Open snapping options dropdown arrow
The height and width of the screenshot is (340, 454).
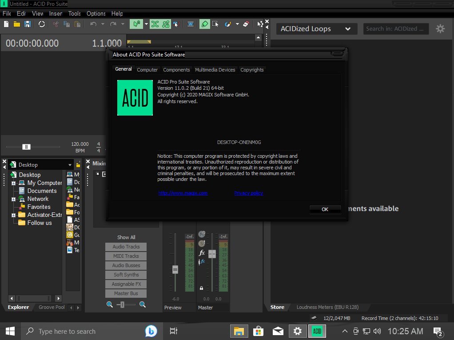[146, 24]
